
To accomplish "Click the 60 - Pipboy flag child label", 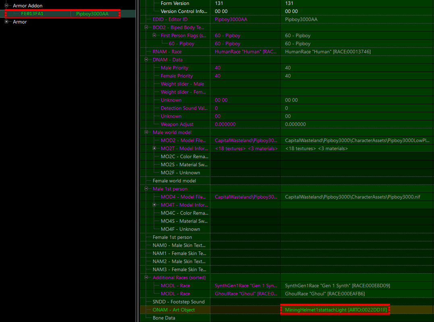I will [181, 43].
